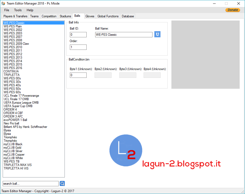Select WE-PES 40's ball
This screenshot has width=245, height=194.
pyautogui.click(x=34, y=85)
